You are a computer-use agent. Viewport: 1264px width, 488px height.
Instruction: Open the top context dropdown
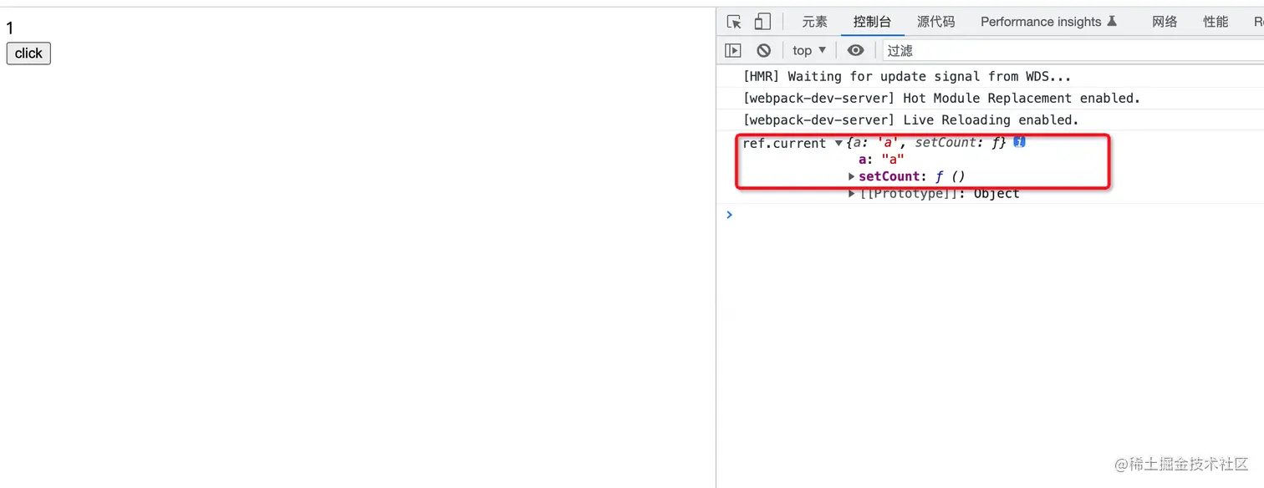[x=809, y=50]
